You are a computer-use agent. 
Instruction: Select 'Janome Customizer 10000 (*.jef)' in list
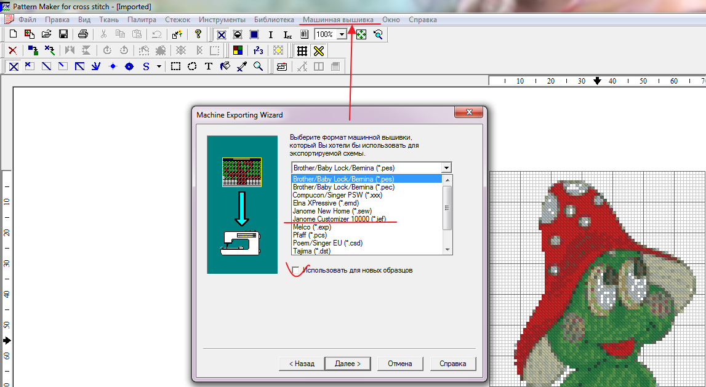[367, 219]
